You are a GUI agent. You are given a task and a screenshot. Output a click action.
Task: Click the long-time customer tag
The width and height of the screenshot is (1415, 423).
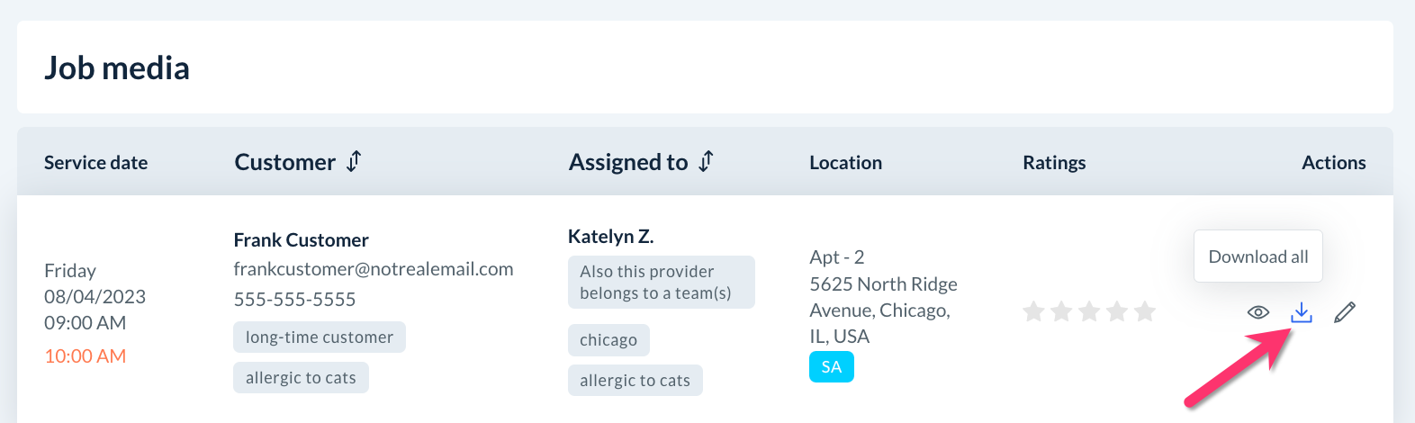(x=320, y=337)
